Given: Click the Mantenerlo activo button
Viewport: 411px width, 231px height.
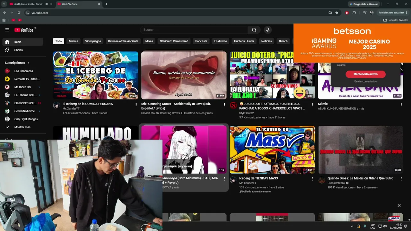Looking at the screenshot, I should (365, 74).
